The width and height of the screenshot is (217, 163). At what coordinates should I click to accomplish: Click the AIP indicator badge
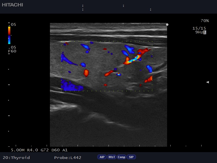102,157
